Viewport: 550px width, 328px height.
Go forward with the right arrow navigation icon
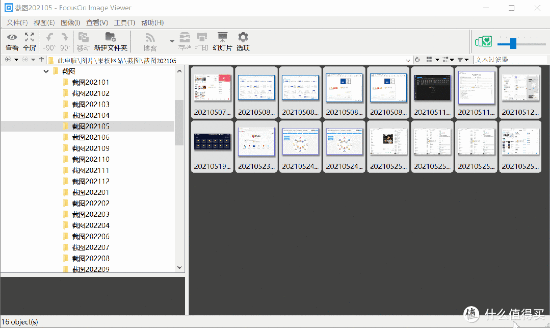[x=25, y=60]
